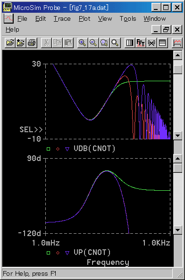Click the VP(CNOT) trace label
The image size is (185, 280).
tap(92, 253)
